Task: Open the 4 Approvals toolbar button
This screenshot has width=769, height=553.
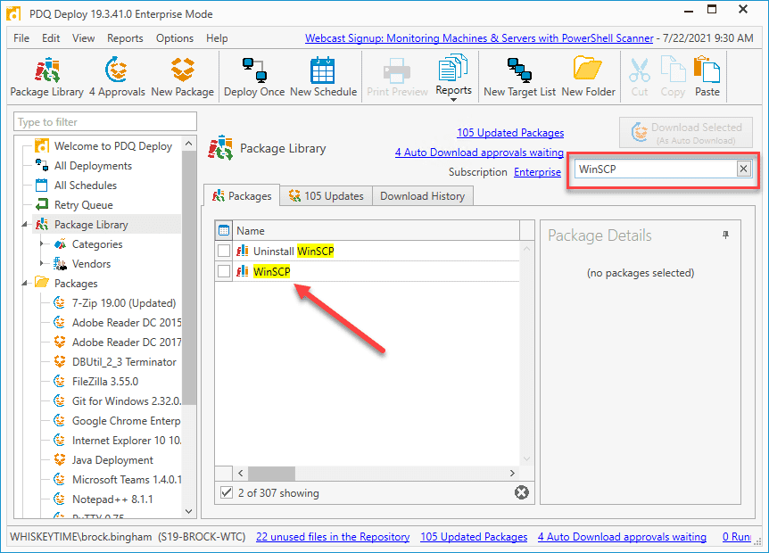Action: point(117,78)
